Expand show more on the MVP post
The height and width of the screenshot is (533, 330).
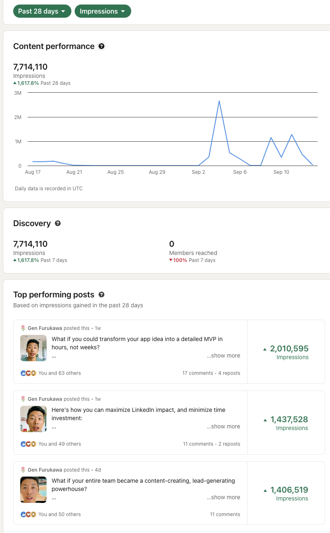pos(223,355)
